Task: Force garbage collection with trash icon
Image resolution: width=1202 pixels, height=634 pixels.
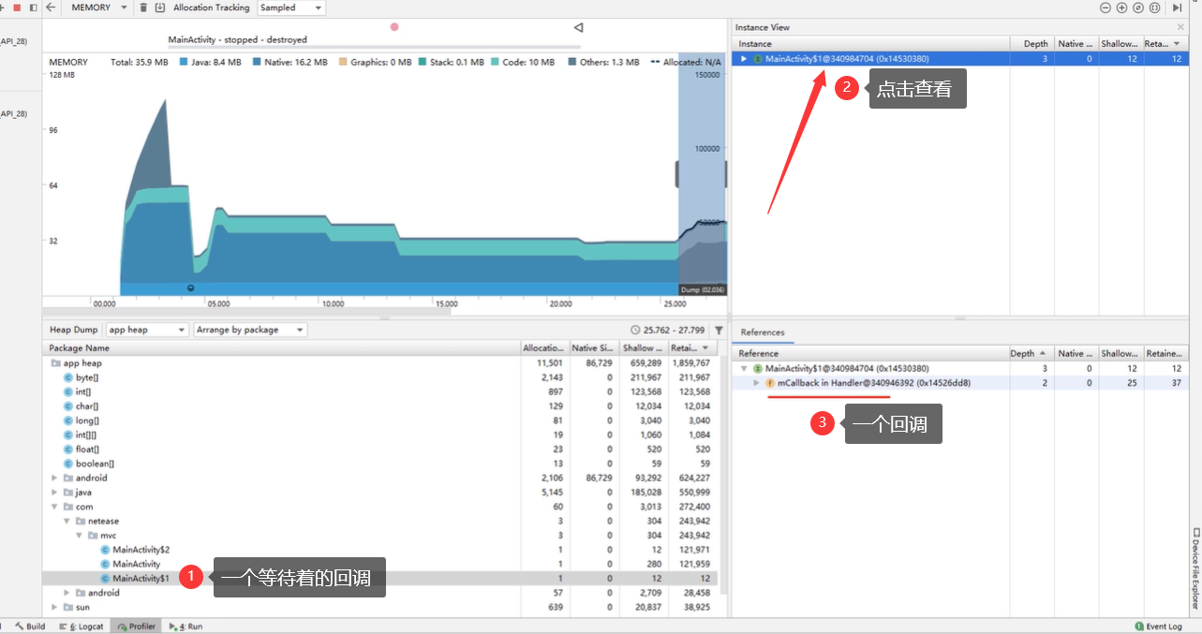Action: (x=143, y=7)
